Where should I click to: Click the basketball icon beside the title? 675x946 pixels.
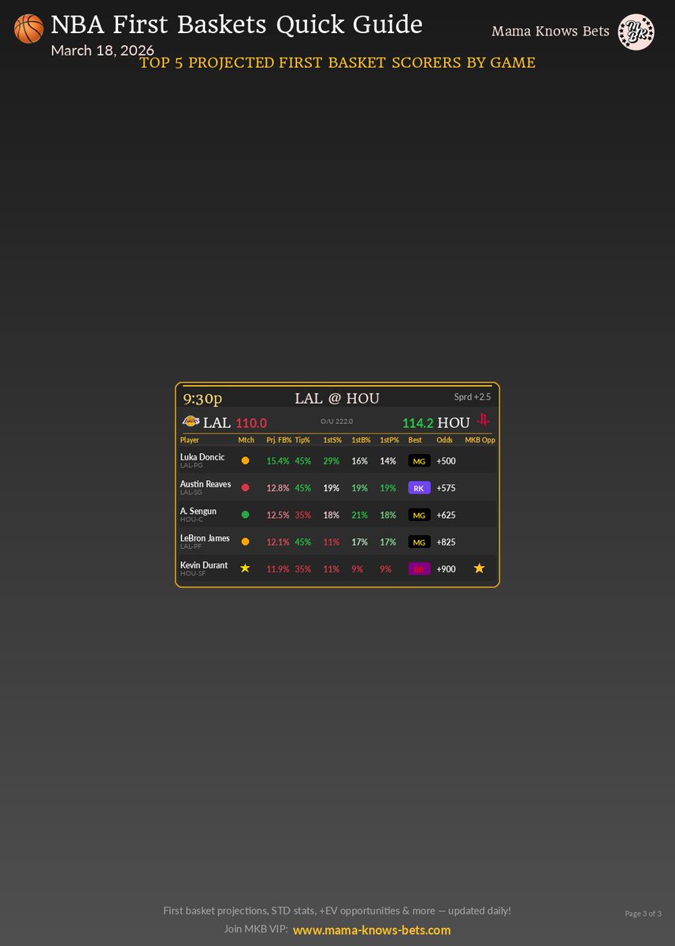29,29
